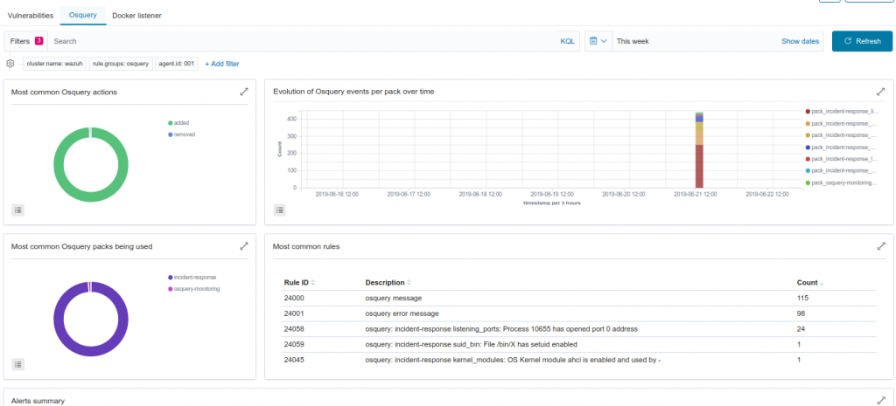Sort table by Count
The height and width of the screenshot is (406, 896).
click(x=810, y=283)
